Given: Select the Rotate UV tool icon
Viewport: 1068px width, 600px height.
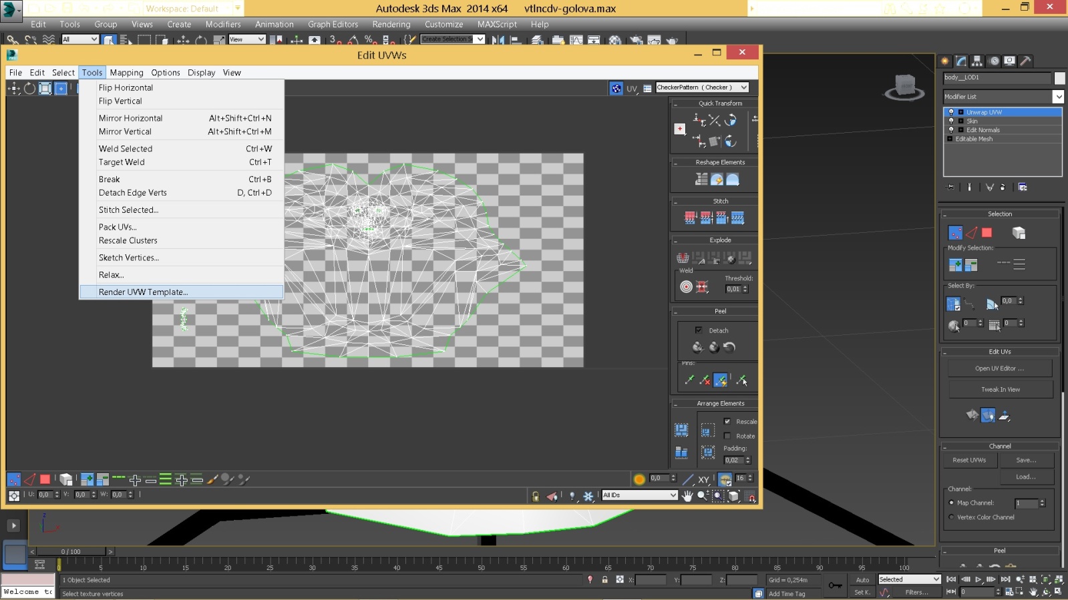Looking at the screenshot, I should [x=29, y=88].
